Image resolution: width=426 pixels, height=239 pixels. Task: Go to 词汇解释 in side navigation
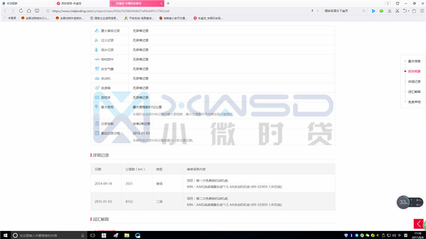click(x=414, y=92)
